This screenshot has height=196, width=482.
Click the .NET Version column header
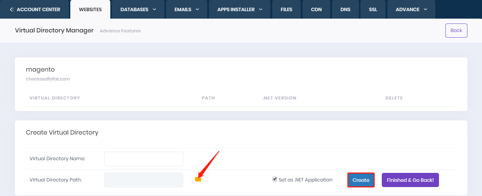[x=279, y=98]
